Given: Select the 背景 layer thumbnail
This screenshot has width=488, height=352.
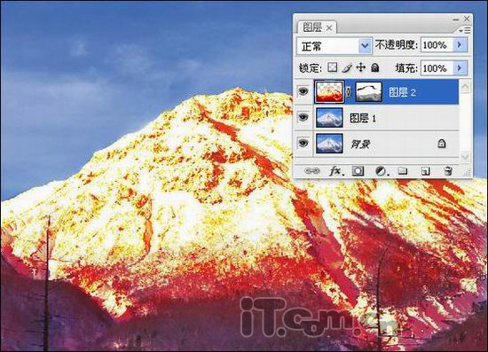Looking at the screenshot, I should pos(329,144).
